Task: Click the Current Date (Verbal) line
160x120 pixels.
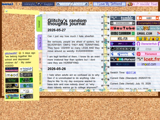Action: pos(130,84)
